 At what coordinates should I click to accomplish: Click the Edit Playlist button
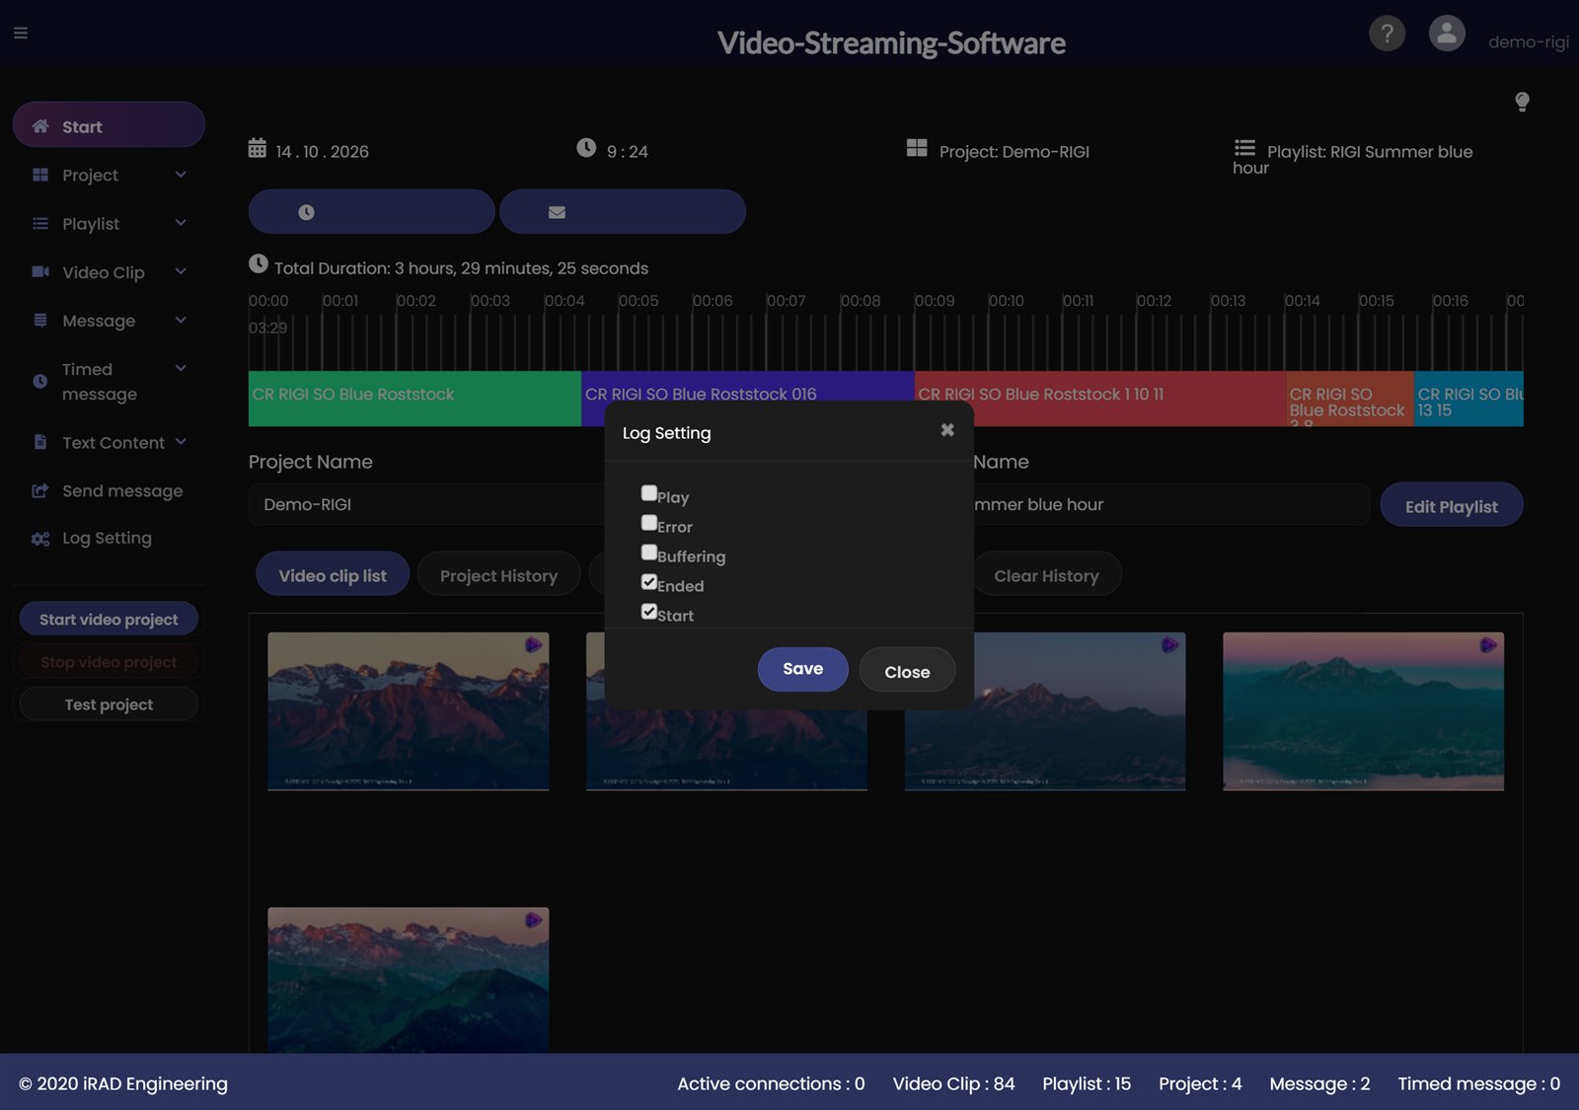click(x=1451, y=505)
